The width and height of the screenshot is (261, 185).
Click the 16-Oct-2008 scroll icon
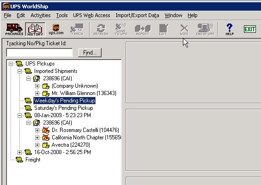pyautogui.click(x=28, y=152)
